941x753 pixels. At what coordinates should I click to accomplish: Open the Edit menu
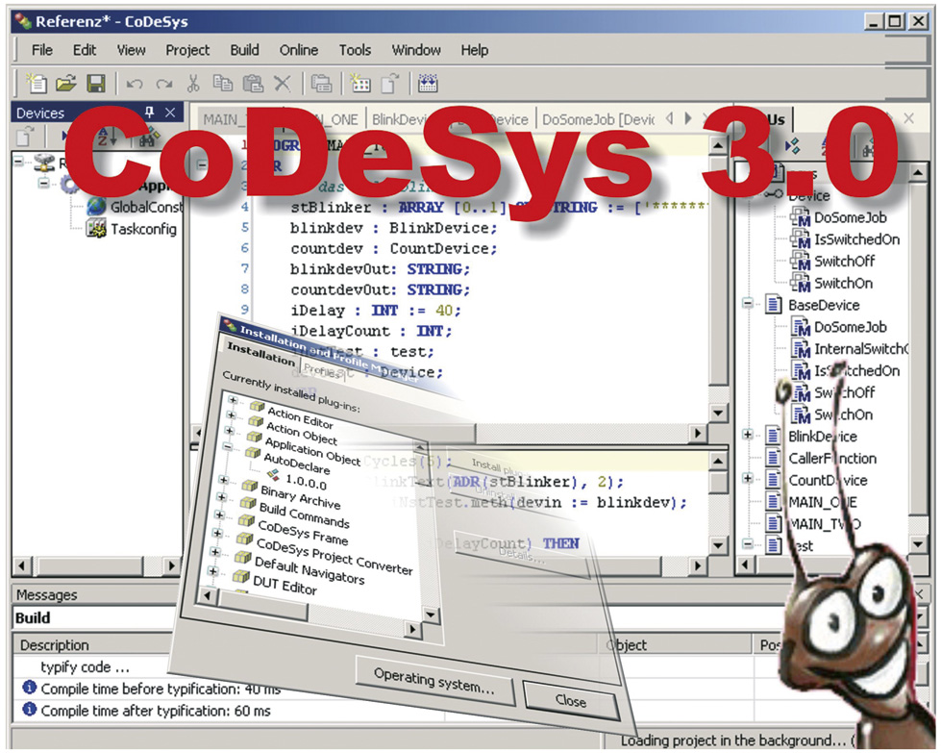(x=85, y=50)
